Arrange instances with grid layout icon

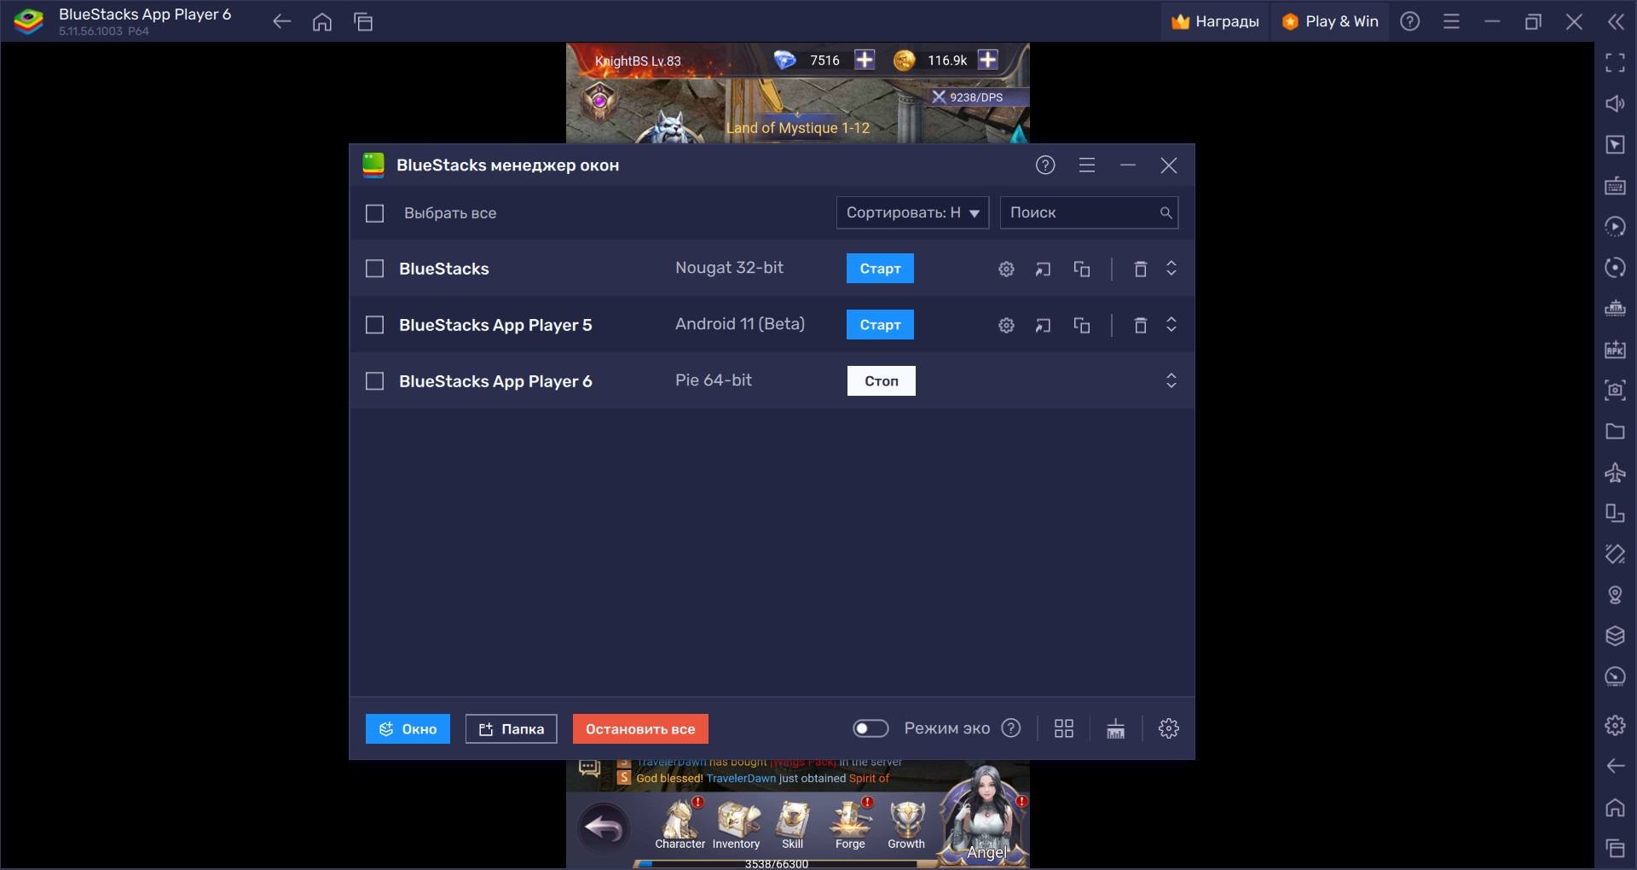pyautogui.click(x=1064, y=728)
